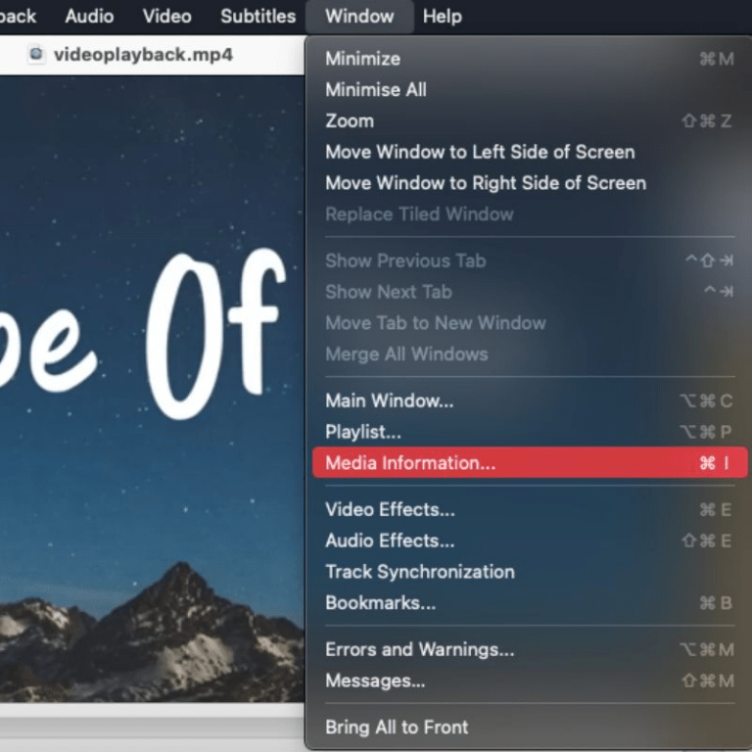Screen dimensions: 752x752
Task: Click the videoplayback.mp4 file icon in title bar
Action: [36, 54]
